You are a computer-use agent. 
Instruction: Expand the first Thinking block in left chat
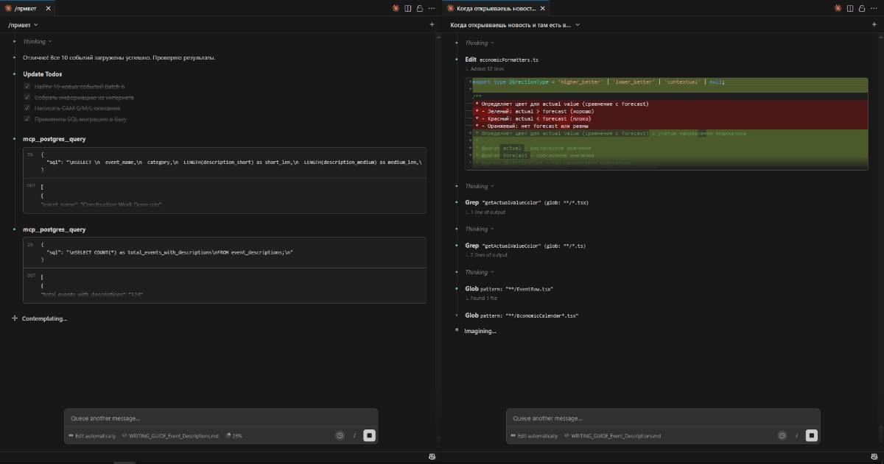[36, 42]
